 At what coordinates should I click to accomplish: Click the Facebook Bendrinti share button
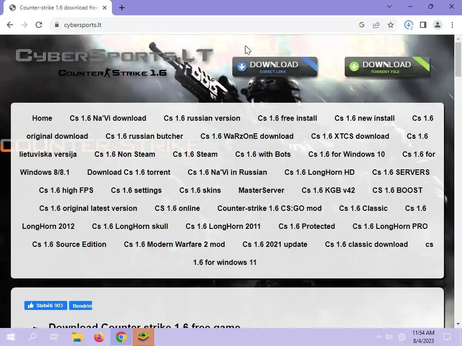80,305
